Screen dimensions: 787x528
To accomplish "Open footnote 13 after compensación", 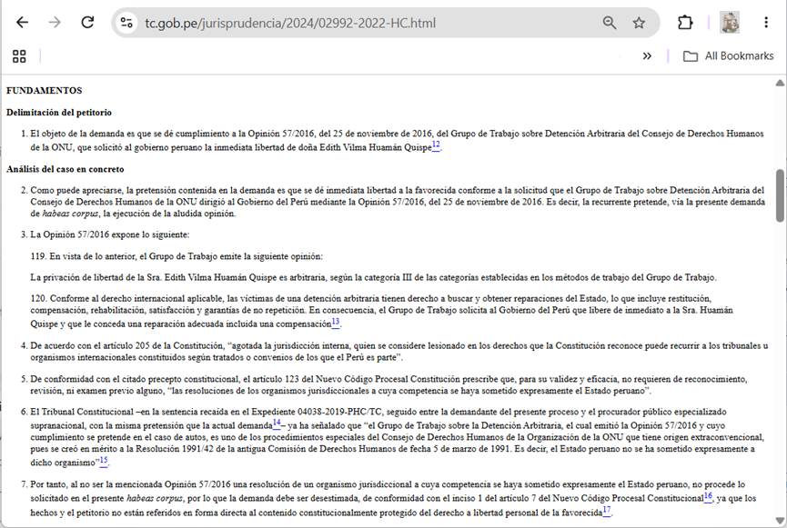I will point(336,322).
